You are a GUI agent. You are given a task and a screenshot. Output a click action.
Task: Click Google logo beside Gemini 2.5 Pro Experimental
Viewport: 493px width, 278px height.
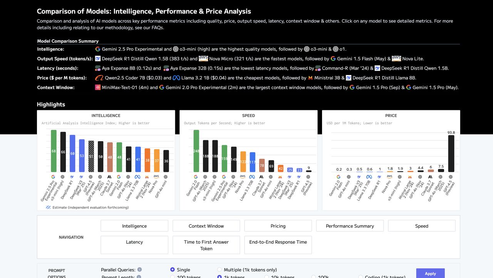(x=98, y=49)
